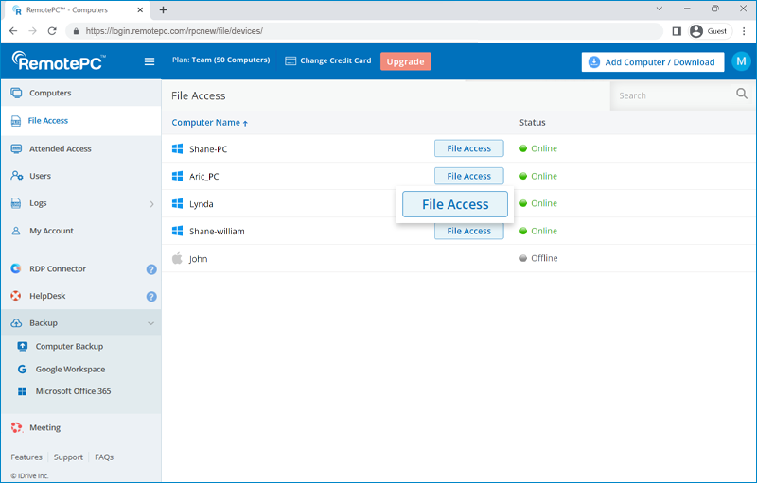Click the RDP Connector help question icon
Image resolution: width=757 pixels, height=483 pixels.
(151, 269)
